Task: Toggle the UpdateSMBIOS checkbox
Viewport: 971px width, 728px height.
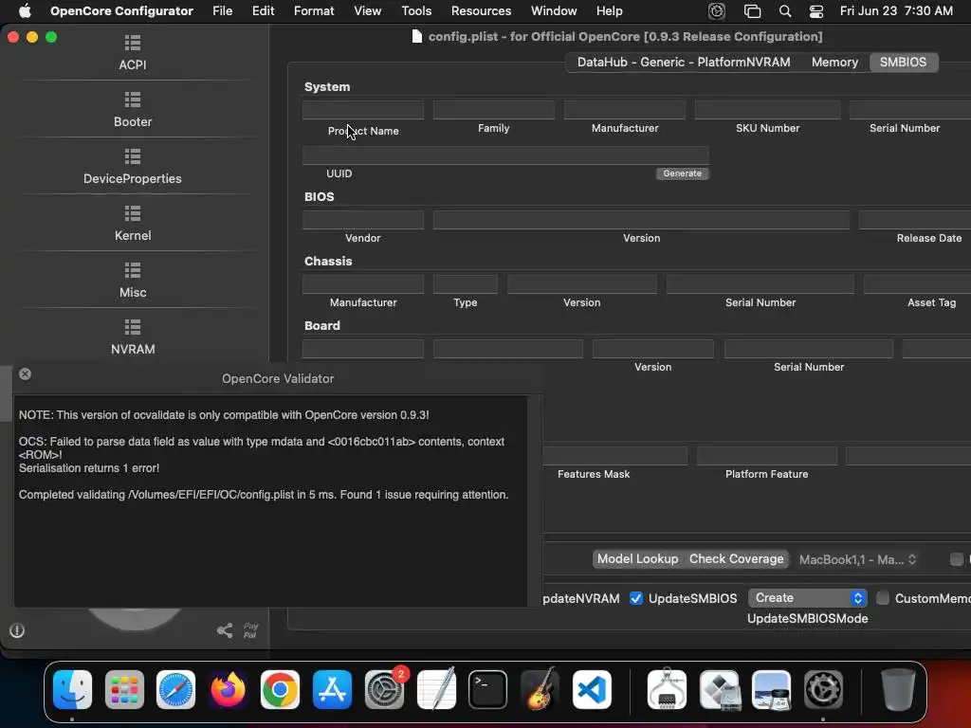Action: [636, 598]
